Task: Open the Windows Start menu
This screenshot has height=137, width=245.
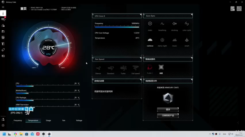Action: [4, 134]
